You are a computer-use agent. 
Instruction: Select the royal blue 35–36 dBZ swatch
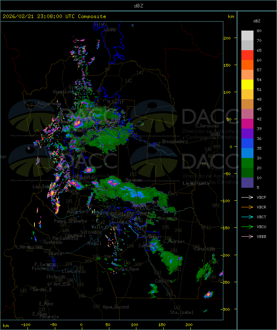click(x=247, y=143)
